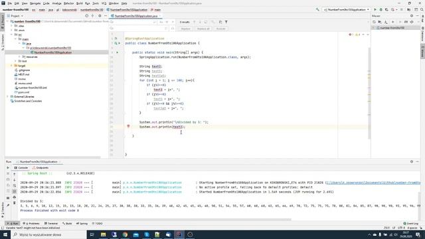
Task: Toggle scroll to end in console toolbar
Action: tap(15, 191)
